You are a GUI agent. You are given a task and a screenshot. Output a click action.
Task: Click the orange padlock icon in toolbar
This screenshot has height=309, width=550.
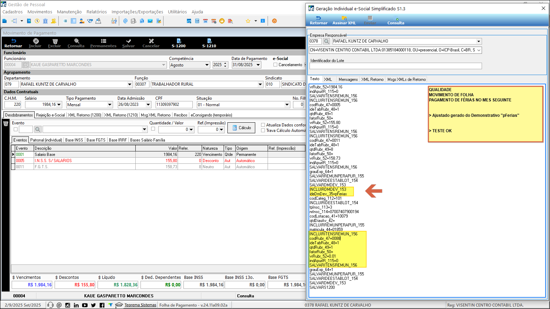222,21
